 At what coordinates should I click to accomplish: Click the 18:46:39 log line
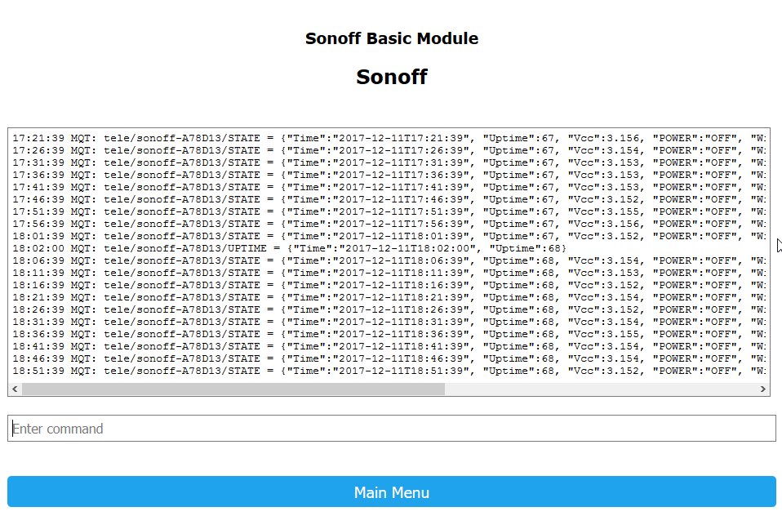click(x=389, y=358)
